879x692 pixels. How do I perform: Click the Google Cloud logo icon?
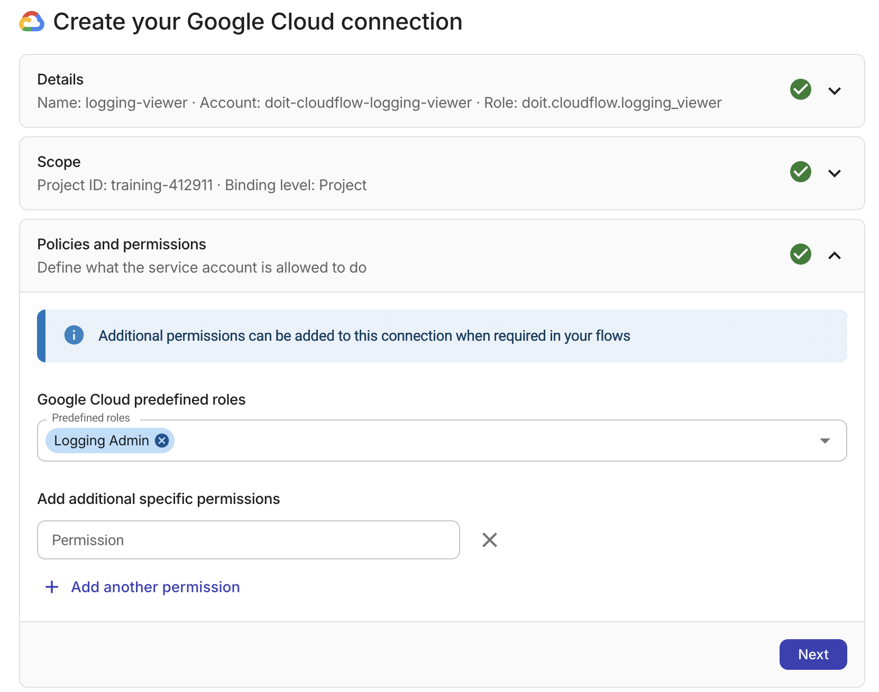coord(32,22)
